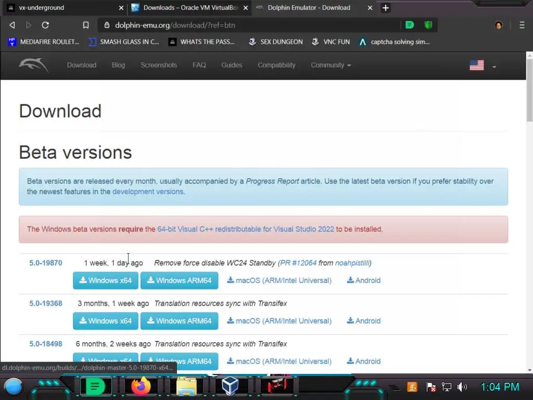Go back with the browser back arrow

12,25
